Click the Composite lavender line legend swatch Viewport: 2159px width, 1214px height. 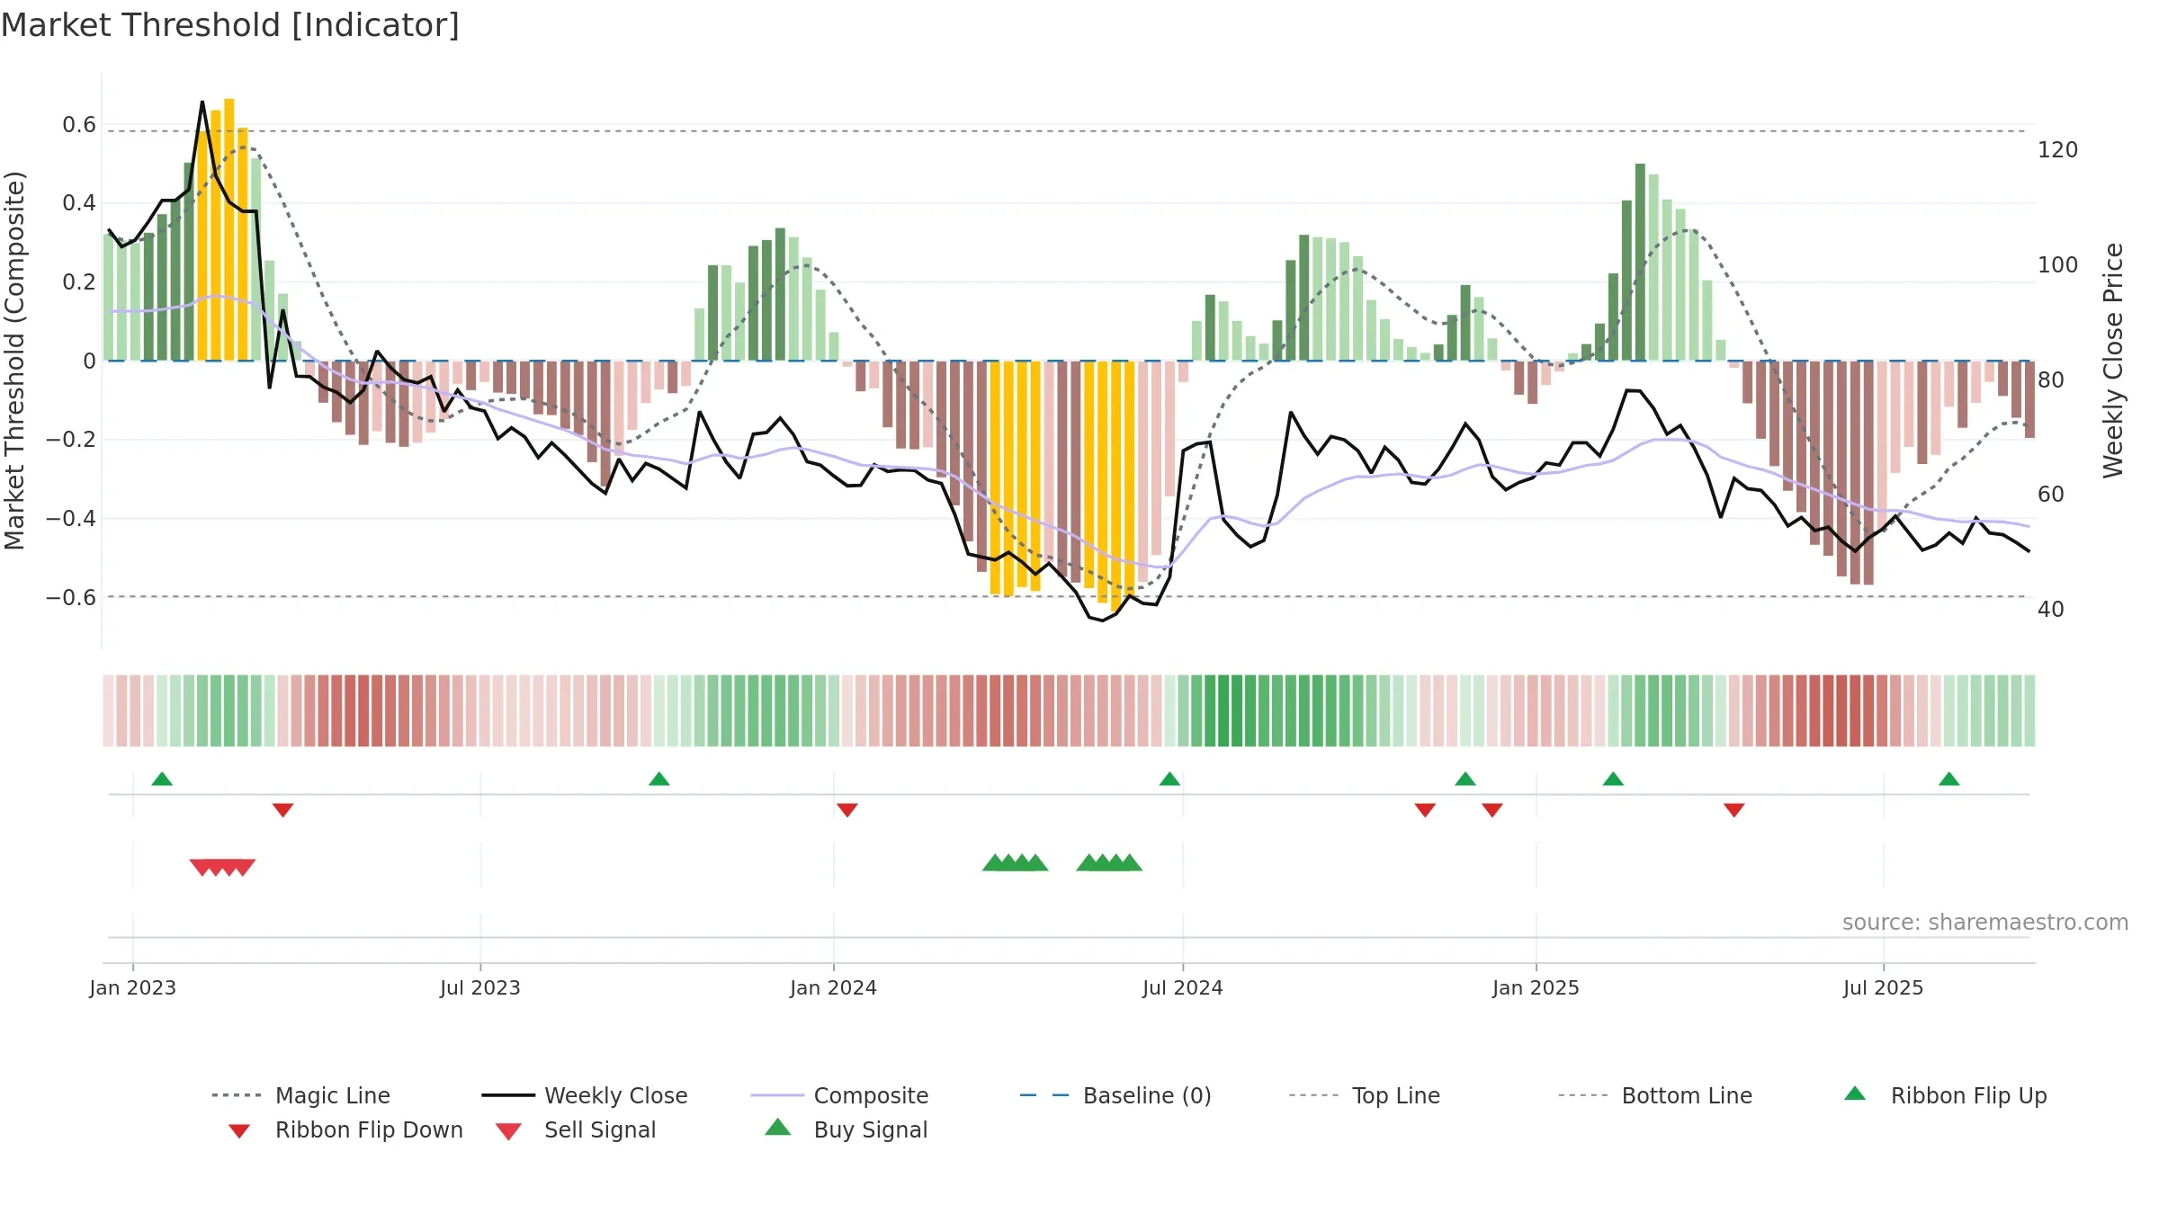click(x=777, y=1095)
